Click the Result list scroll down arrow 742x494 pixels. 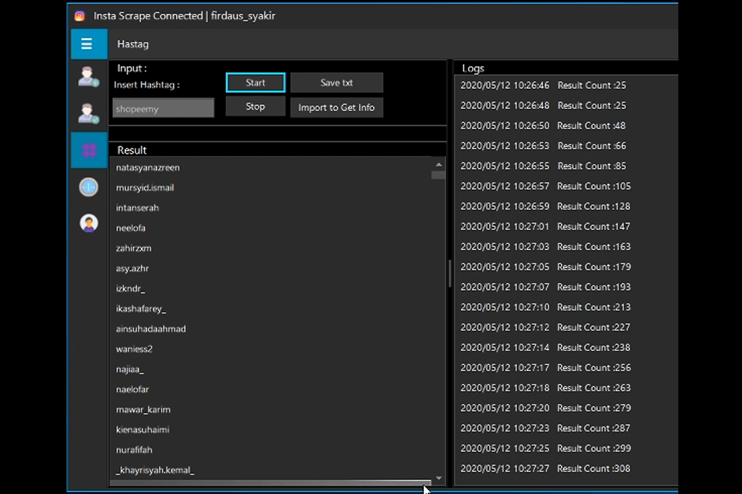[438, 478]
